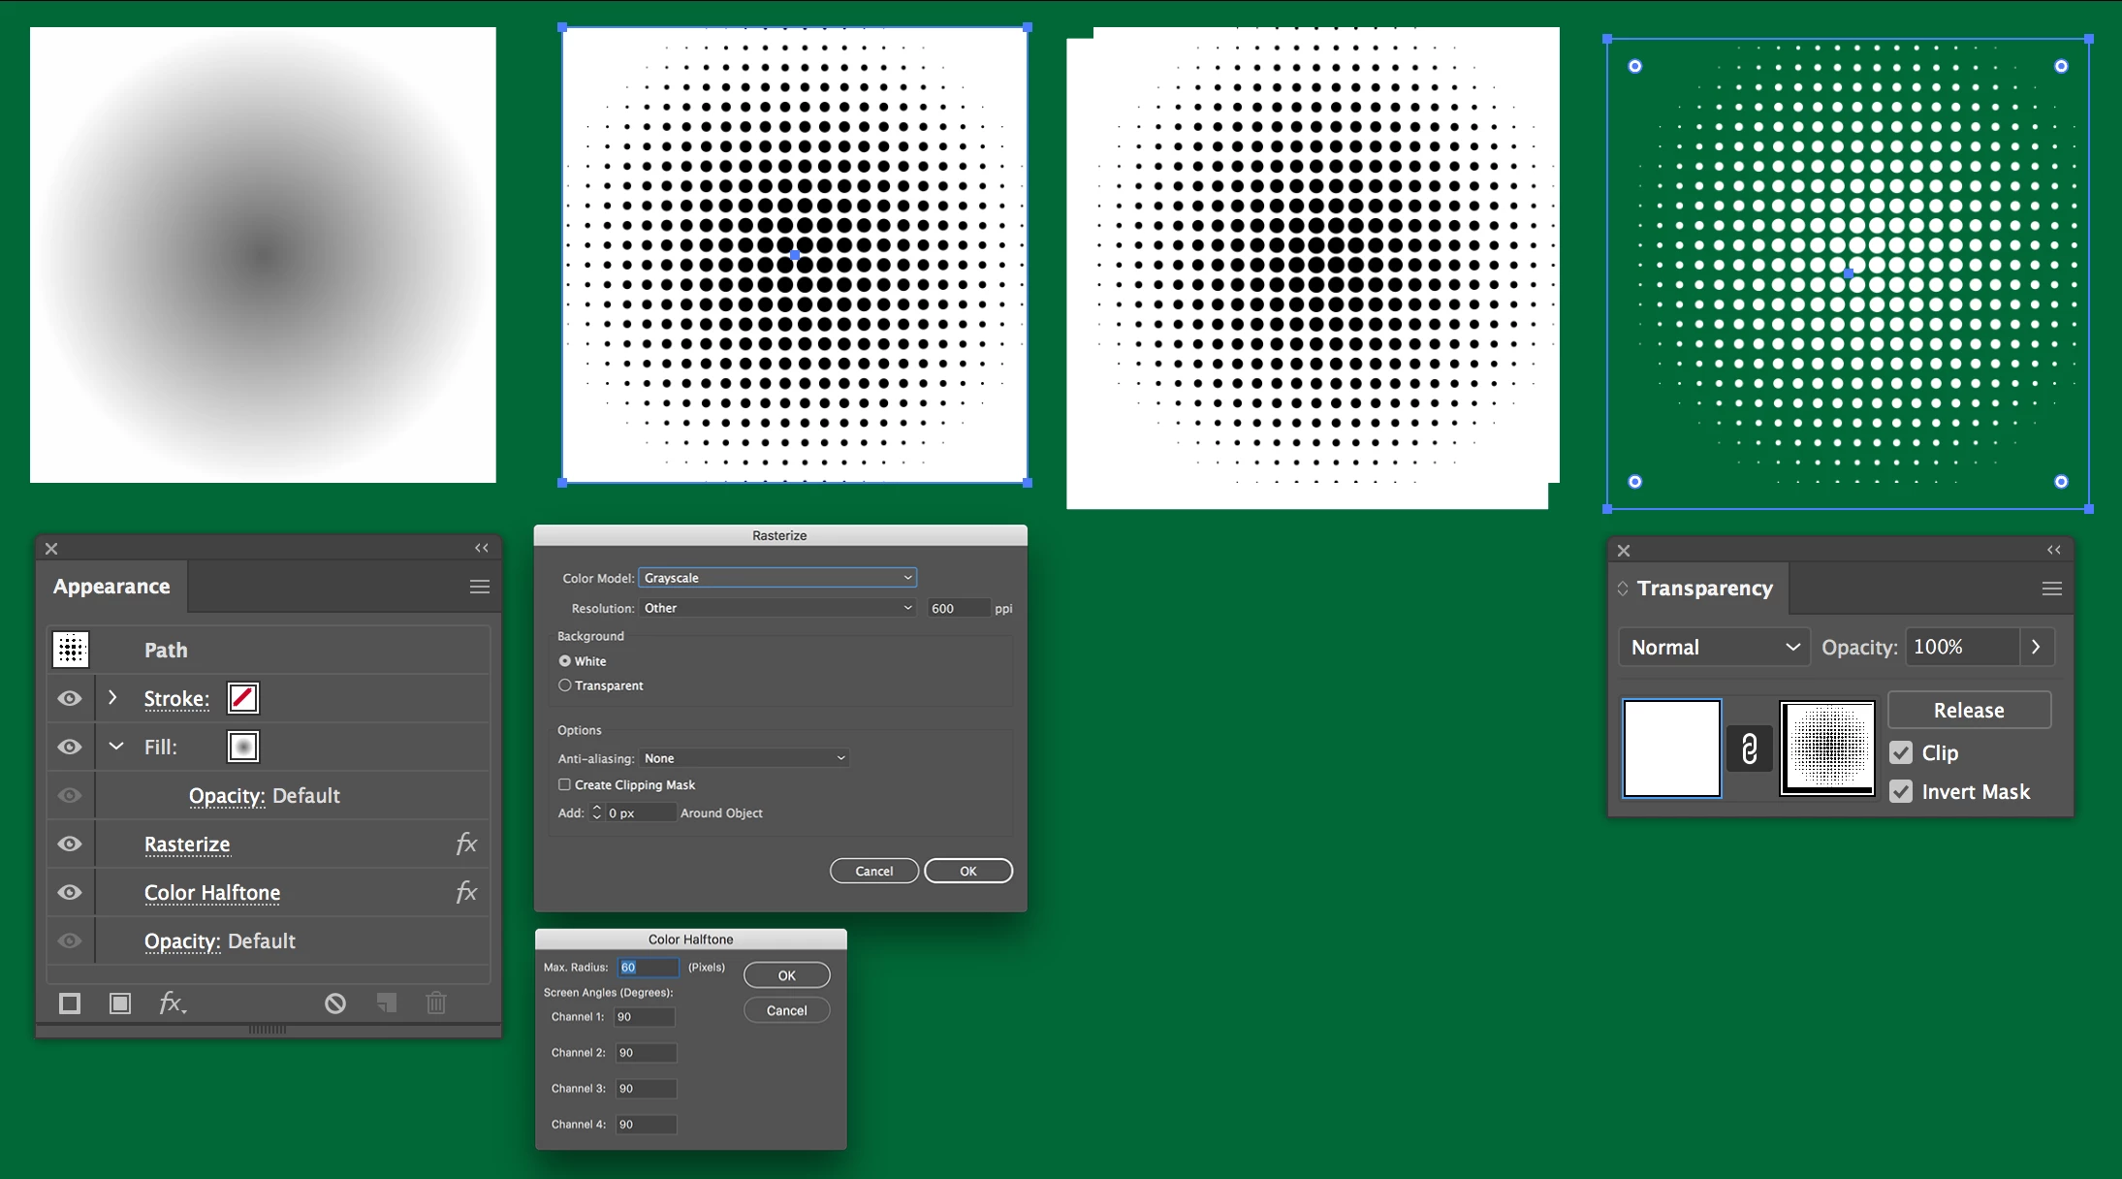Collapse Transparency panel with double arrows
The image size is (2122, 1179).
pyautogui.click(x=2054, y=550)
